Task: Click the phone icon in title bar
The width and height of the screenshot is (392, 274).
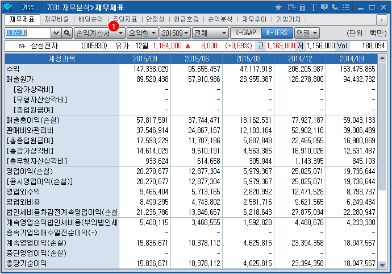Action: click(x=334, y=7)
